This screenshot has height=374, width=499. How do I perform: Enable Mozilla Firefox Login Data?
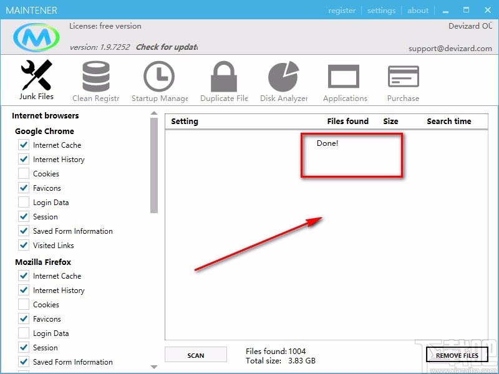pyautogui.click(x=24, y=333)
